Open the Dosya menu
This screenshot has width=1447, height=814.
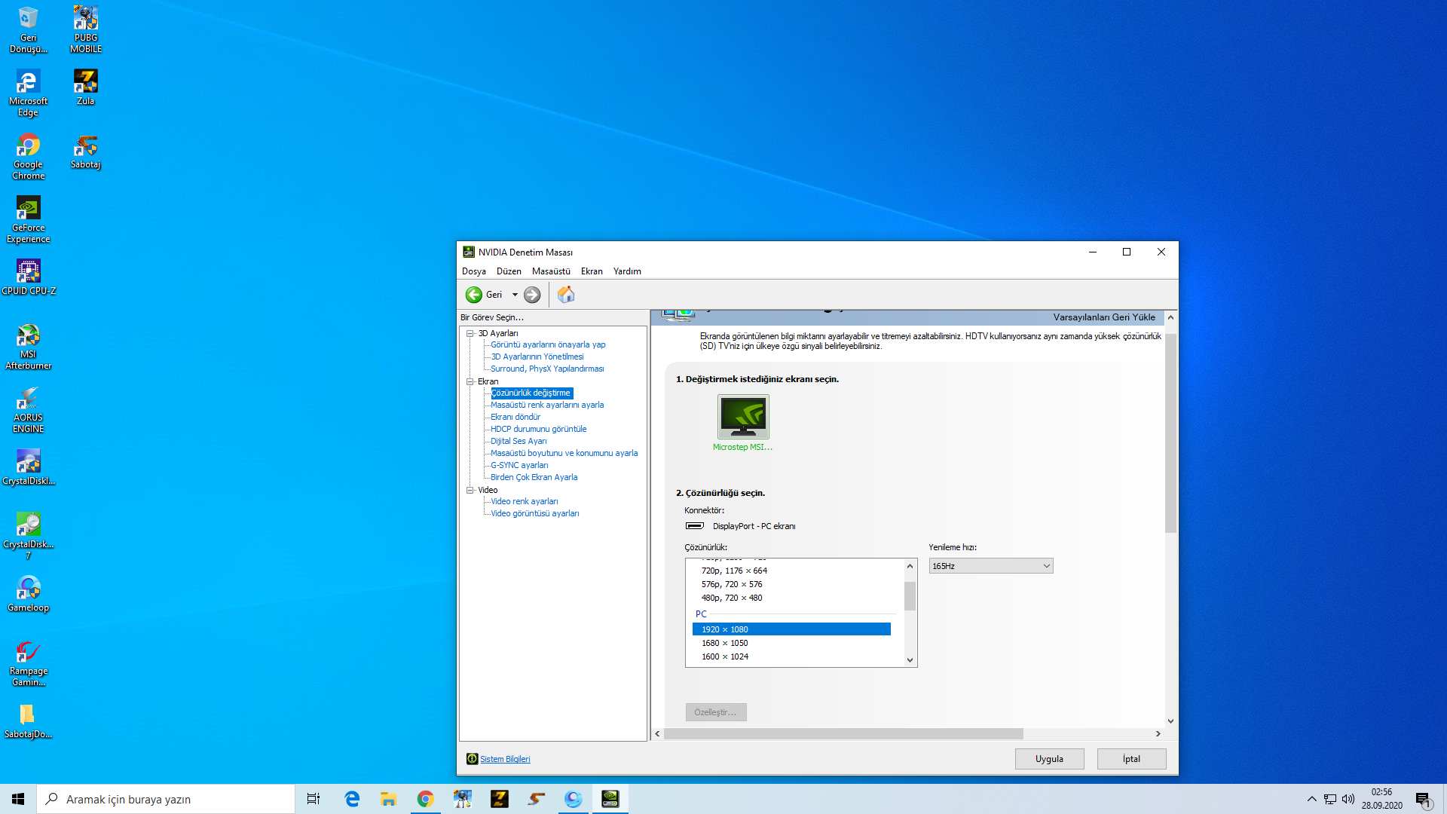474,271
